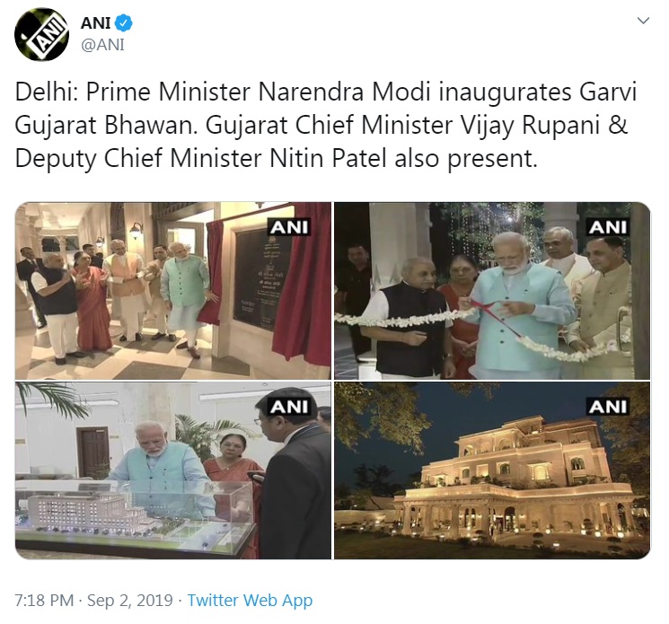Click the black plaque behind red curtain
The width and height of the screenshot is (669, 624).
pyautogui.click(x=261, y=280)
